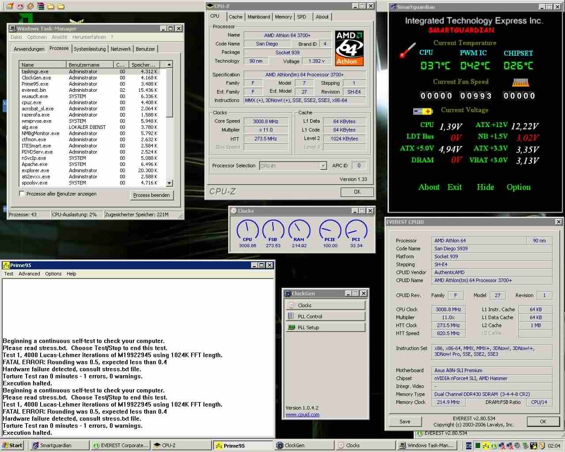The image size is (565, 452).
Task: Click the green round tray icon
Action: click(x=494, y=446)
